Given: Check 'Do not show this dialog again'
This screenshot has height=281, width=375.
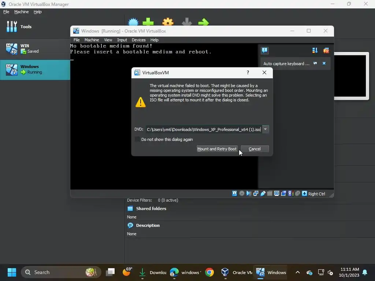Looking at the screenshot, I should 137,139.
